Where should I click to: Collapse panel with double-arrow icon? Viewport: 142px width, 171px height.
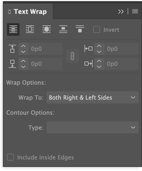click(x=121, y=12)
